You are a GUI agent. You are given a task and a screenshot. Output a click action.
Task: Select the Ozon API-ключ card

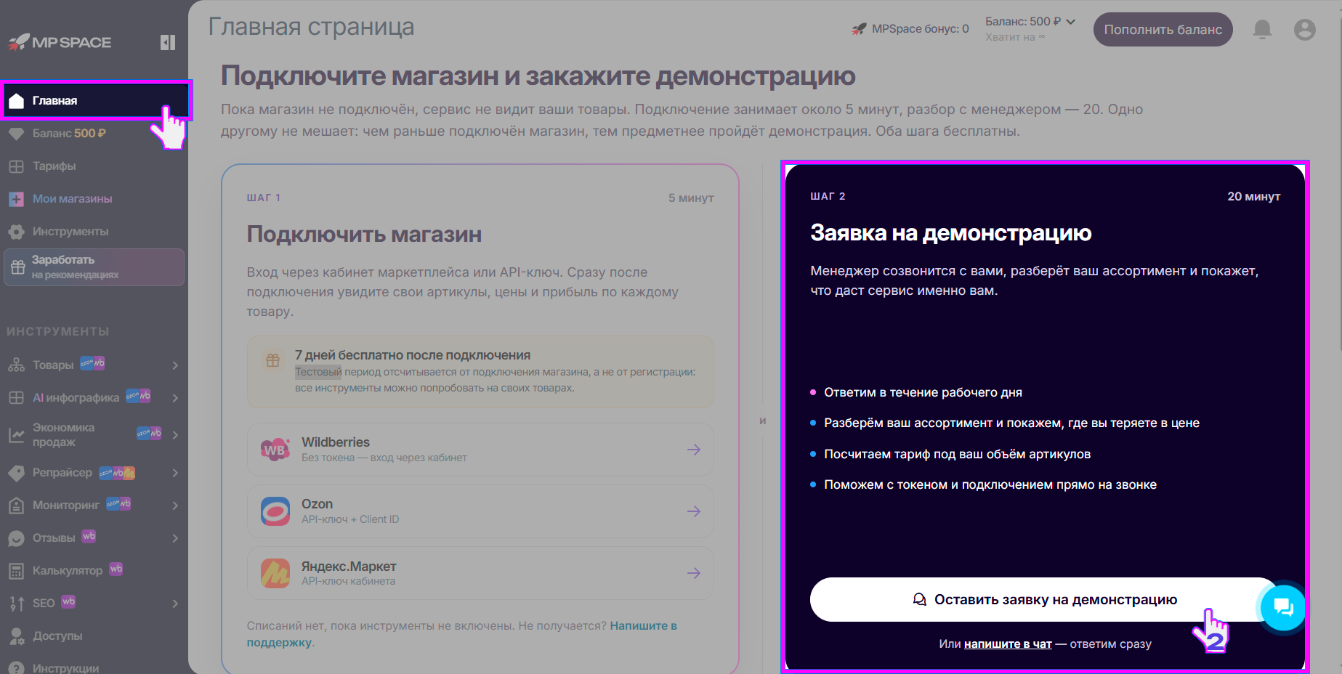[480, 511]
